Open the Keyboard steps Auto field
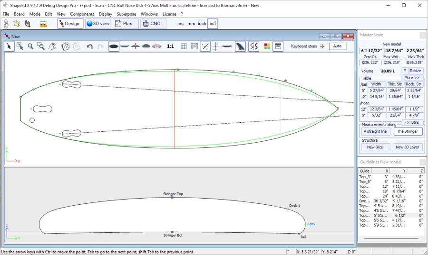 [337, 46]
